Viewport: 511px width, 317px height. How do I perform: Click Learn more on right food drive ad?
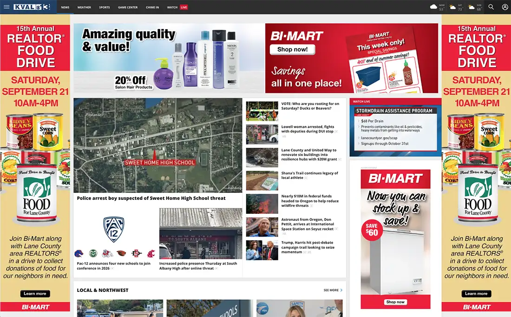pos(476,293)
